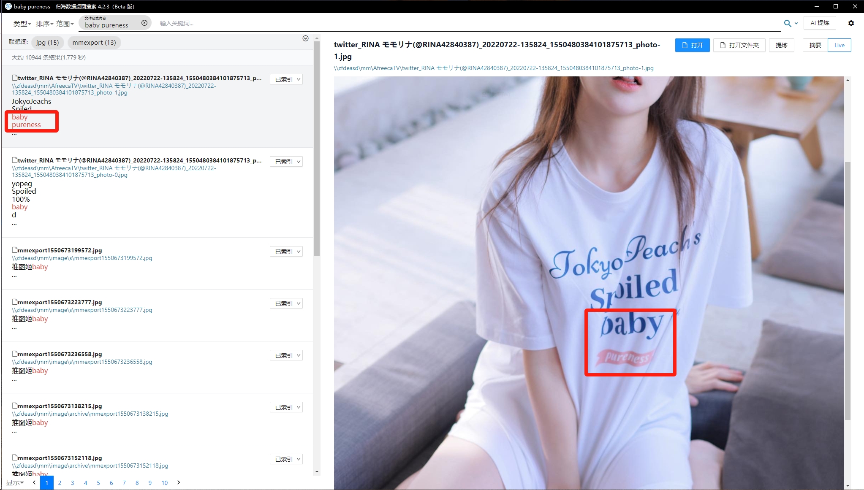Viewport: 864px width, 490px height.
Task: Open 已索引 dropdown for mmexport1550673199572.jpg
Action: (286, 251)
